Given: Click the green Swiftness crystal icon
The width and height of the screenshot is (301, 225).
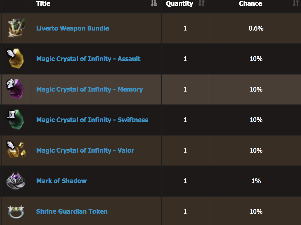Looking at the screenshot, I should [16, 119].
